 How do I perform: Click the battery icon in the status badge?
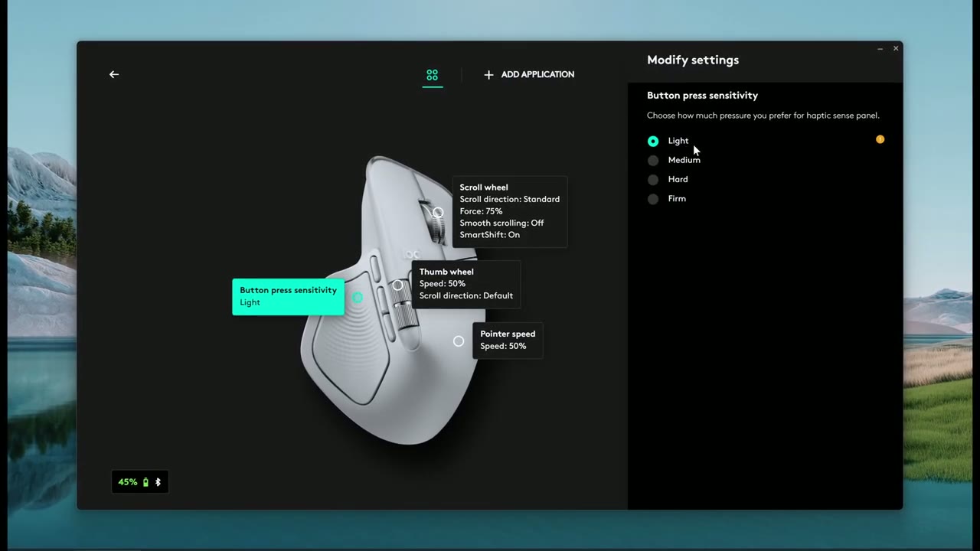point(145,481)
